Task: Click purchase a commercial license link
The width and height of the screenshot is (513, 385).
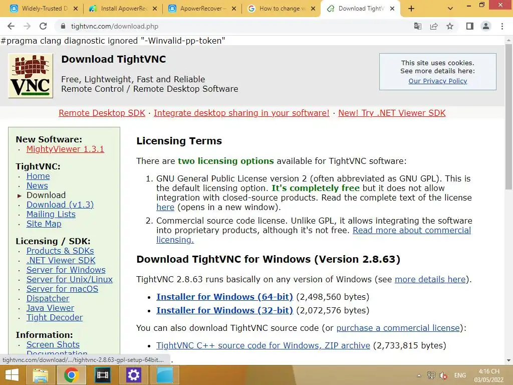Action: [398, 328]
